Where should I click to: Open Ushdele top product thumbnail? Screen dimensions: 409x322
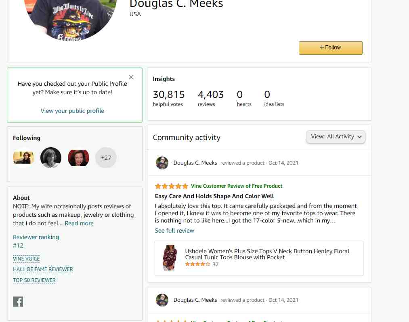point(170,258)
